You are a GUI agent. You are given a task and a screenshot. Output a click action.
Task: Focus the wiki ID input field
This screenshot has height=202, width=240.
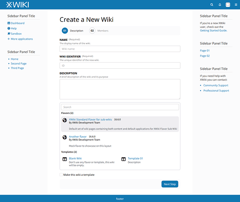tap(120, 65)
